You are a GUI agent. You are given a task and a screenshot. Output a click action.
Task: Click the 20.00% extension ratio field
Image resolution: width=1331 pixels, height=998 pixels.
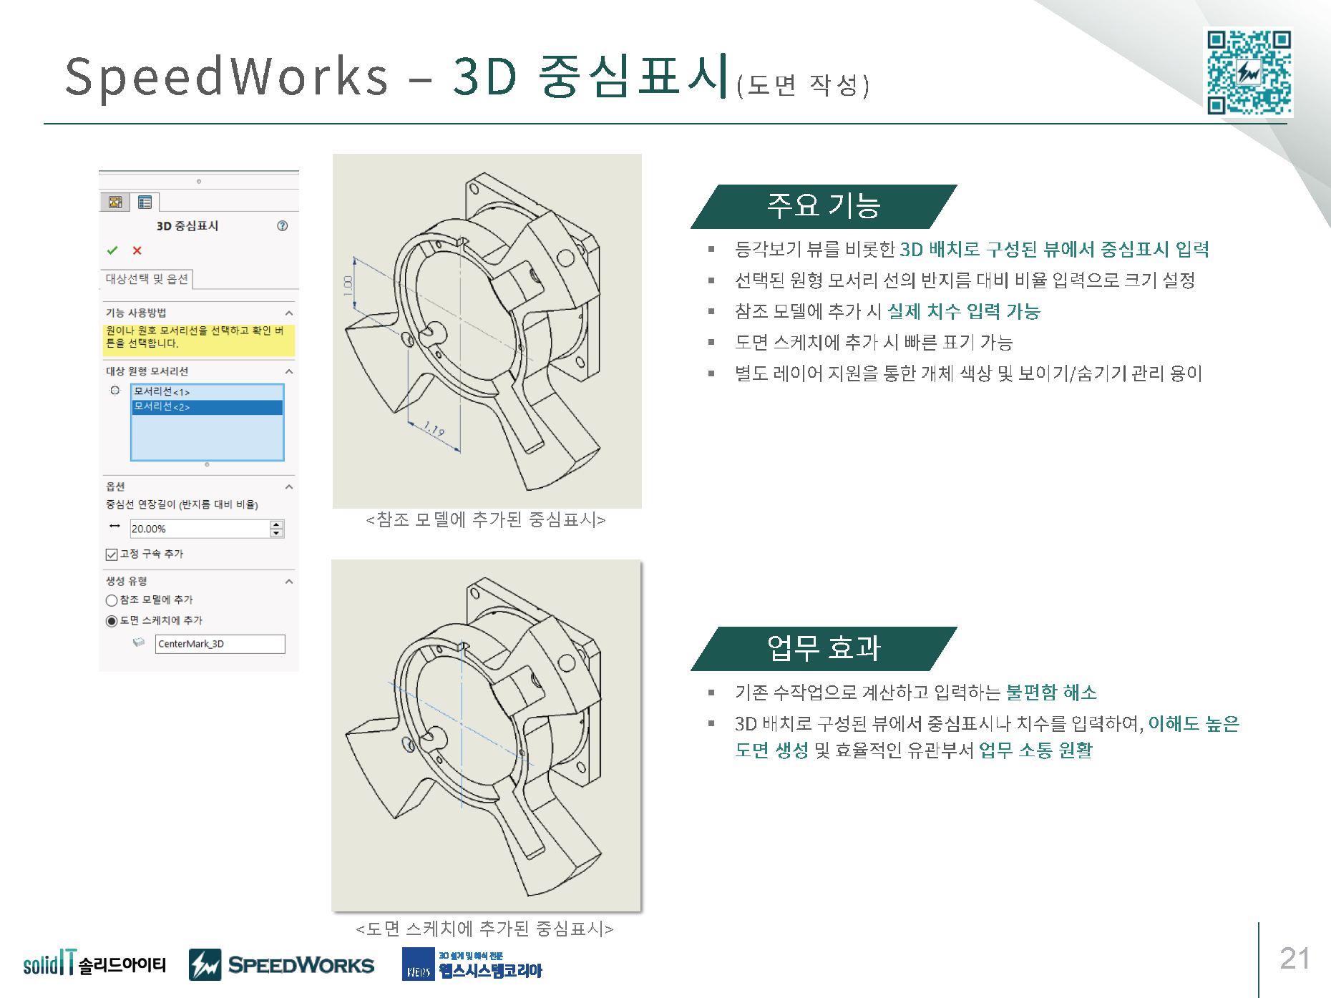pos(200,529)
